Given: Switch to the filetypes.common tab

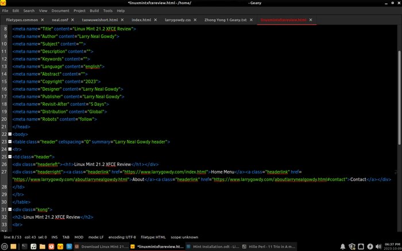Looking at the screenshot, I should tap(22, 20).
